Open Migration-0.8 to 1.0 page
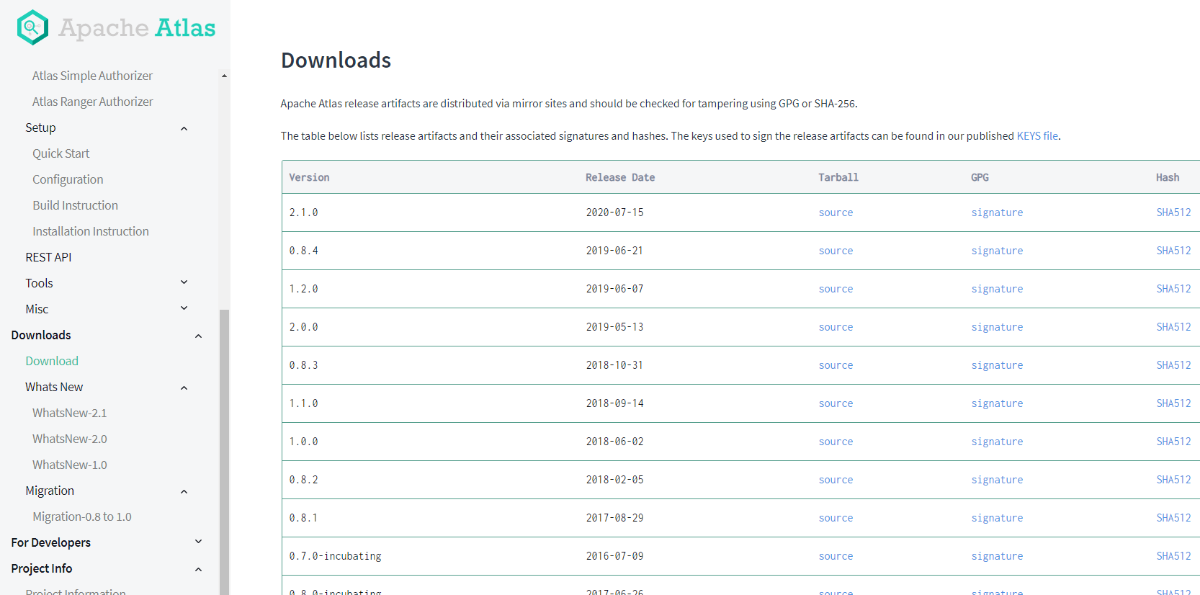The width and height of the screenshot is (1200, 595). (x=82, y=516)
